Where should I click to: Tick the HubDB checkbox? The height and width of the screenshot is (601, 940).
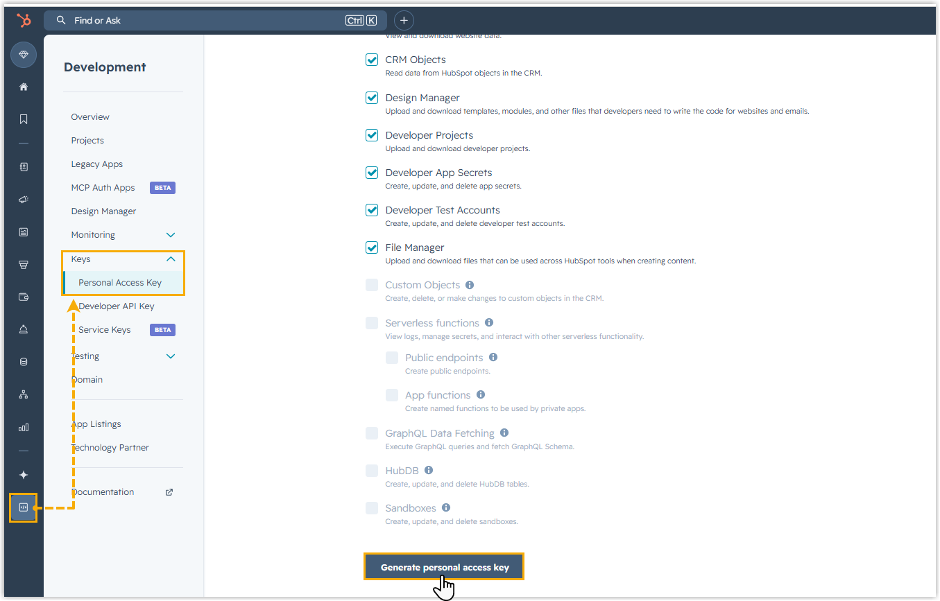click(372, 471)
